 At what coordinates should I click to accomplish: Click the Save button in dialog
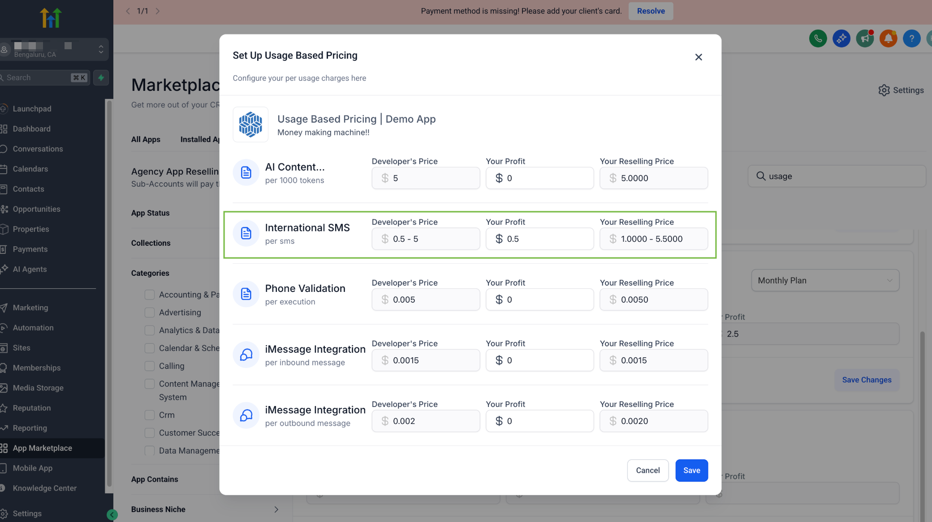click(x=691, y=470)
